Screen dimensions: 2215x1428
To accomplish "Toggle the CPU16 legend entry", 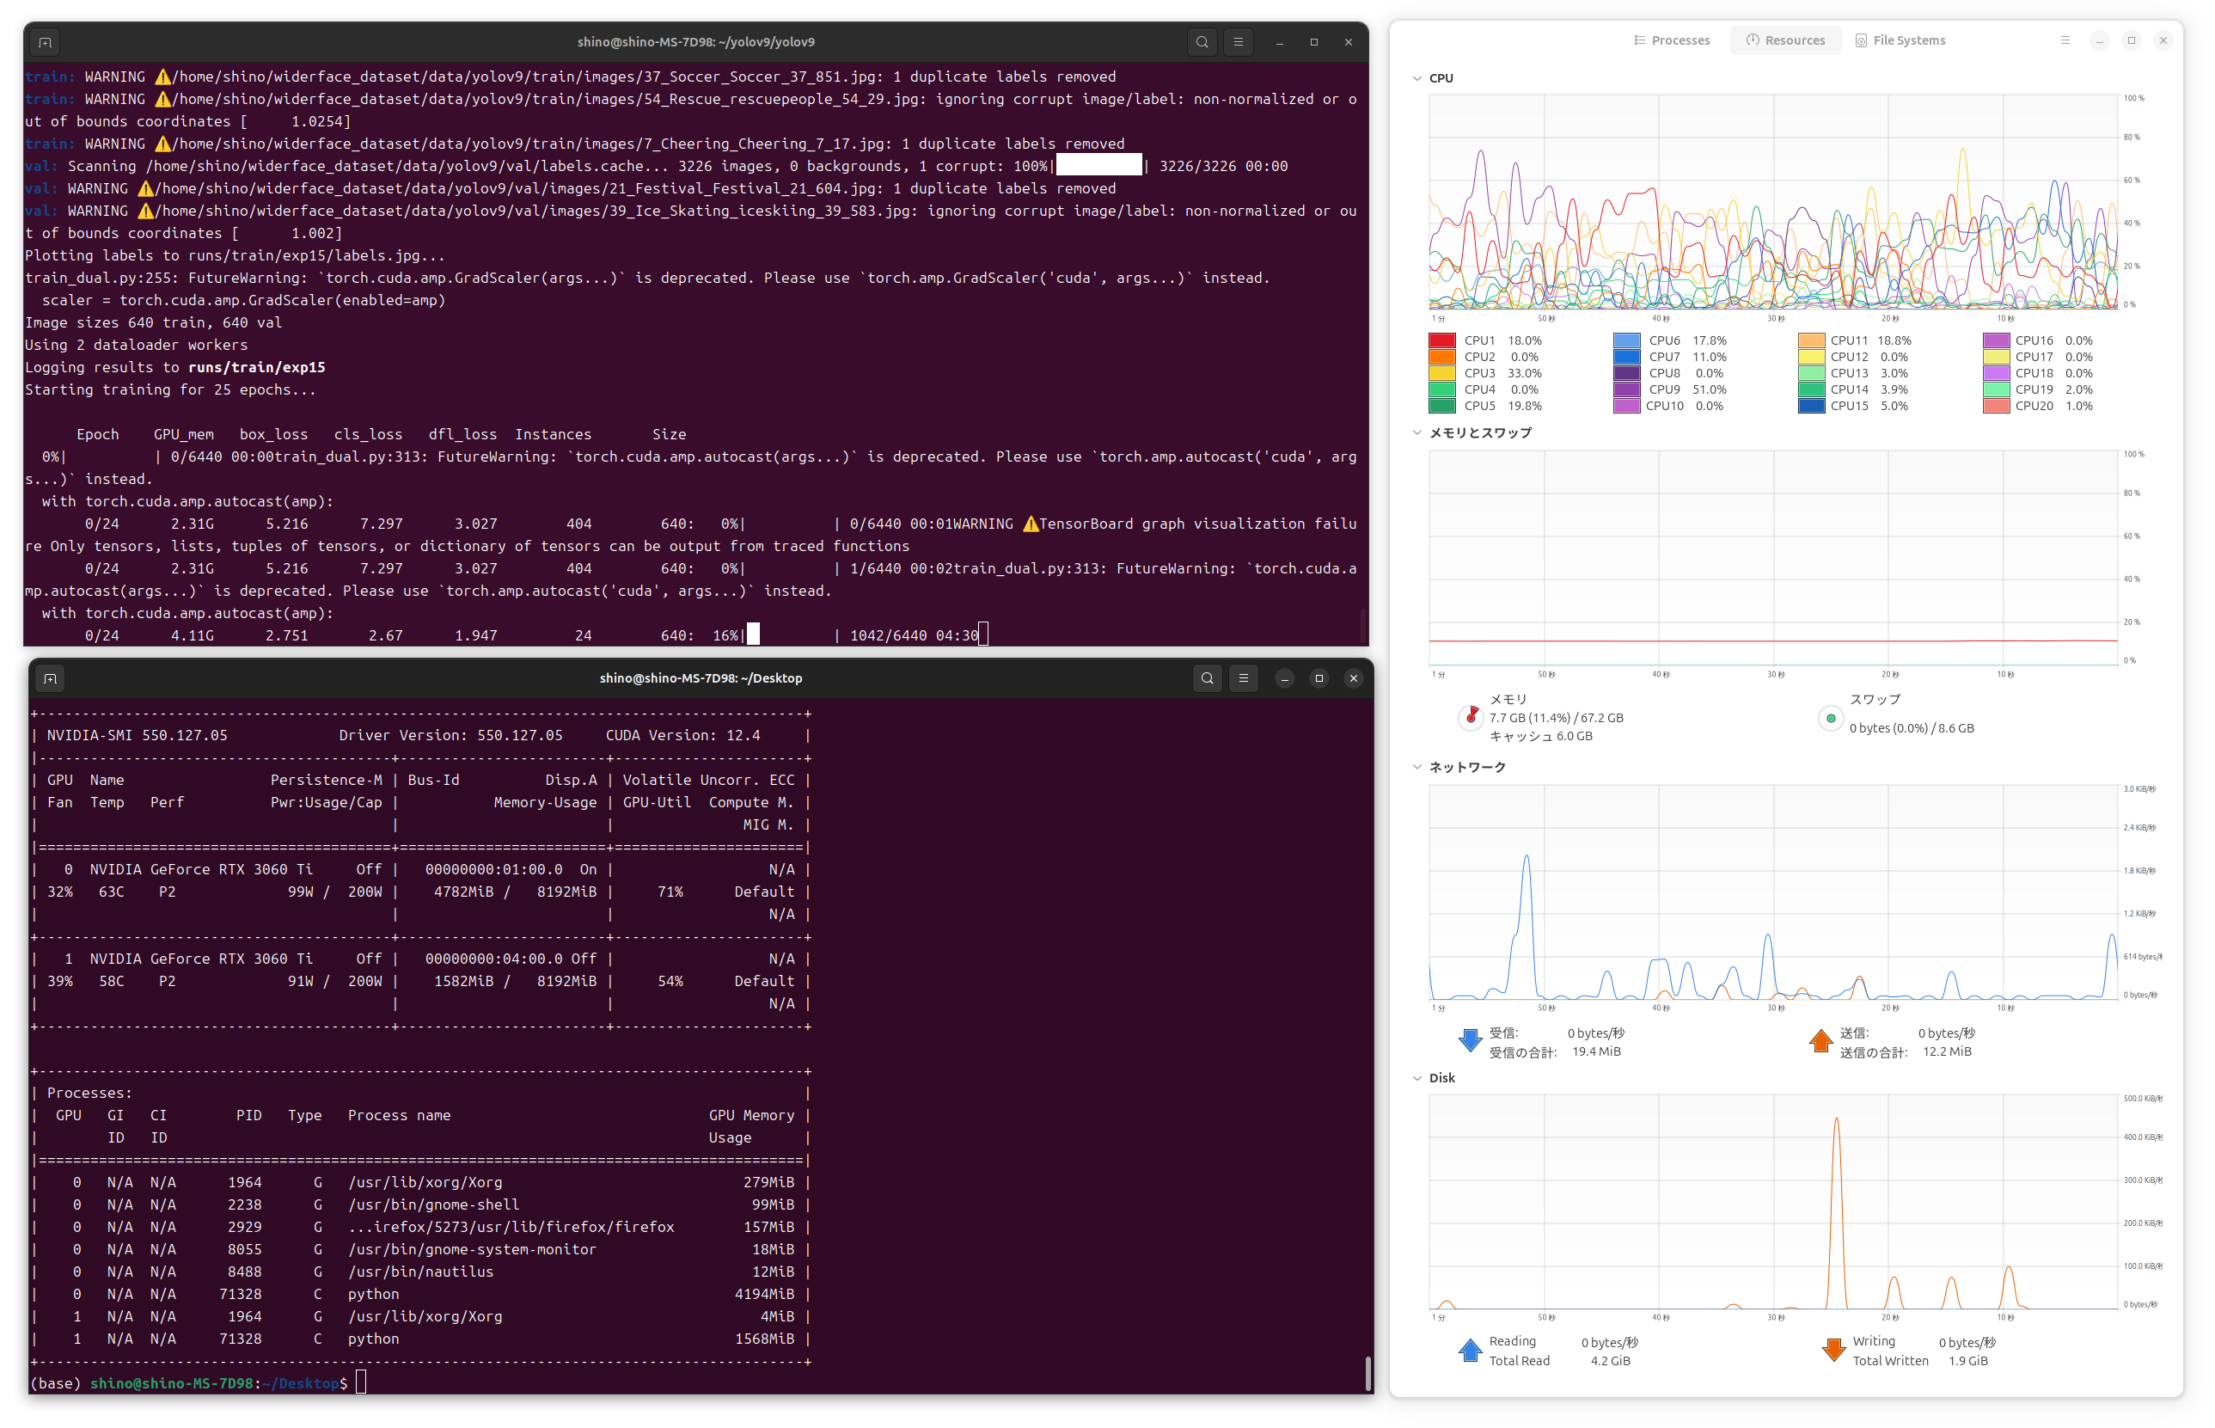I will click(2036, 340).
